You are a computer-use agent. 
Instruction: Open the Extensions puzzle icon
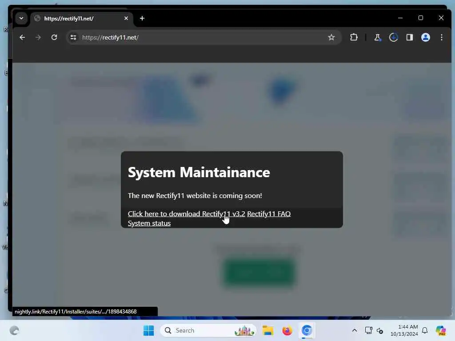pyautogui.click(x=354, y=37)
